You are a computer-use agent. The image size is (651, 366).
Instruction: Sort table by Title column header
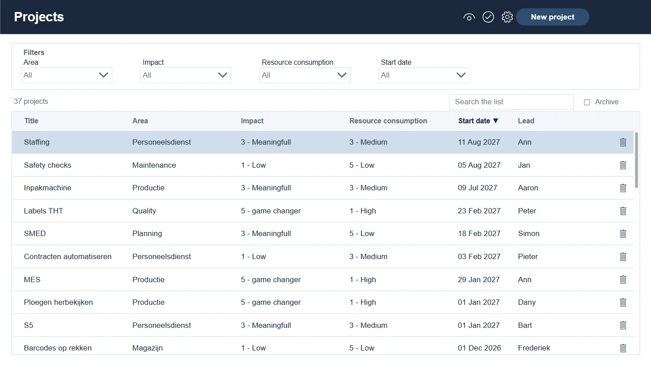[x=31, y=121]
